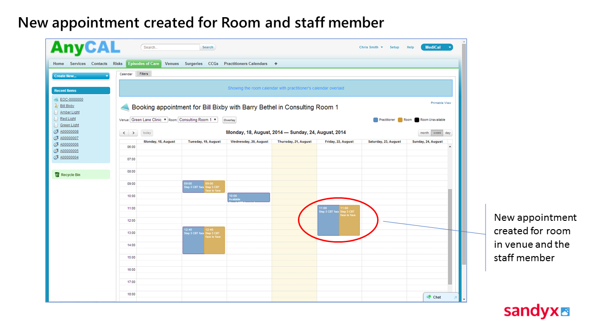Open the Help link
The height and width of the screenshot is (334, 593).
pos(410,47)
